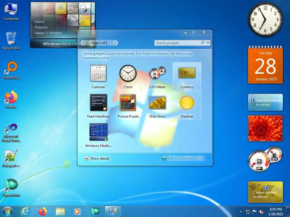Click the red flower slide show gadget

265,128
